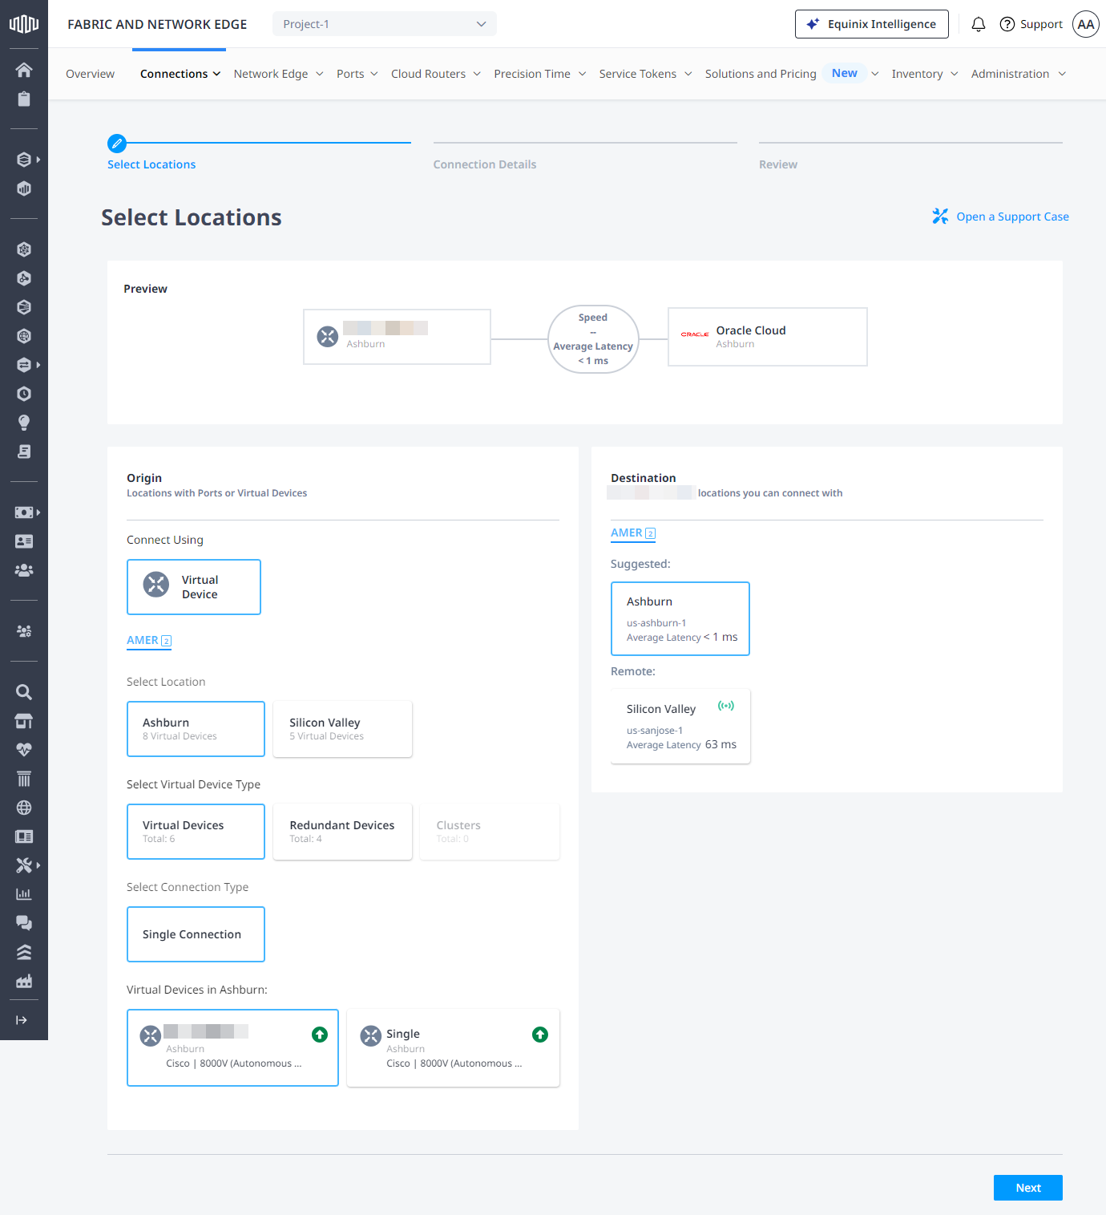The height and width of the screenshot is (1215, 1106).
Task: Expand the Network Edge menu
Action: click(x=278, y=74)
